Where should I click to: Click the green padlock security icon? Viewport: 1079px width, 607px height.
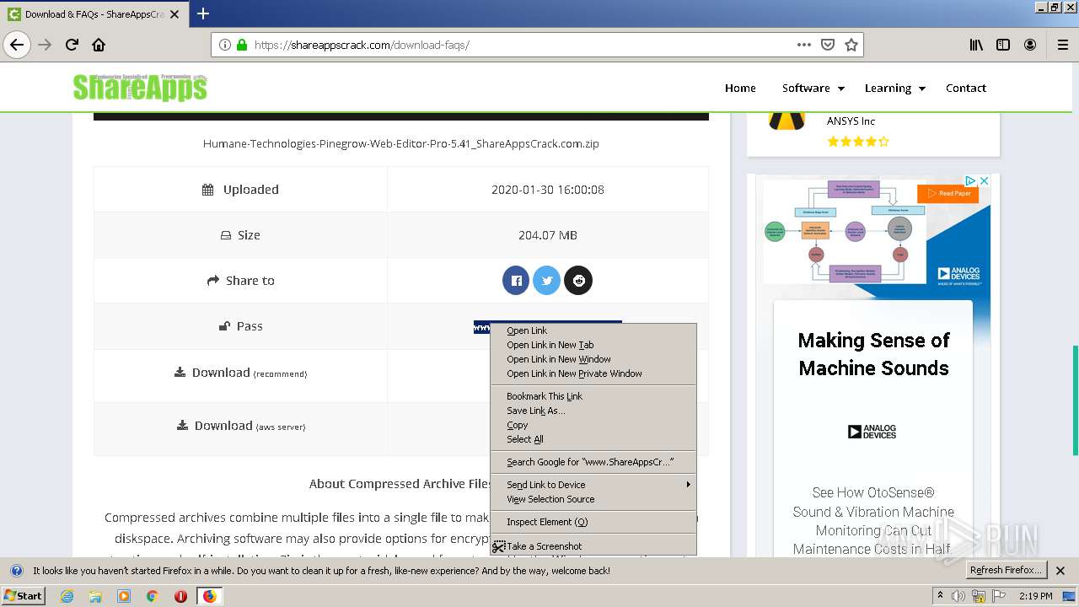(242, 45)
